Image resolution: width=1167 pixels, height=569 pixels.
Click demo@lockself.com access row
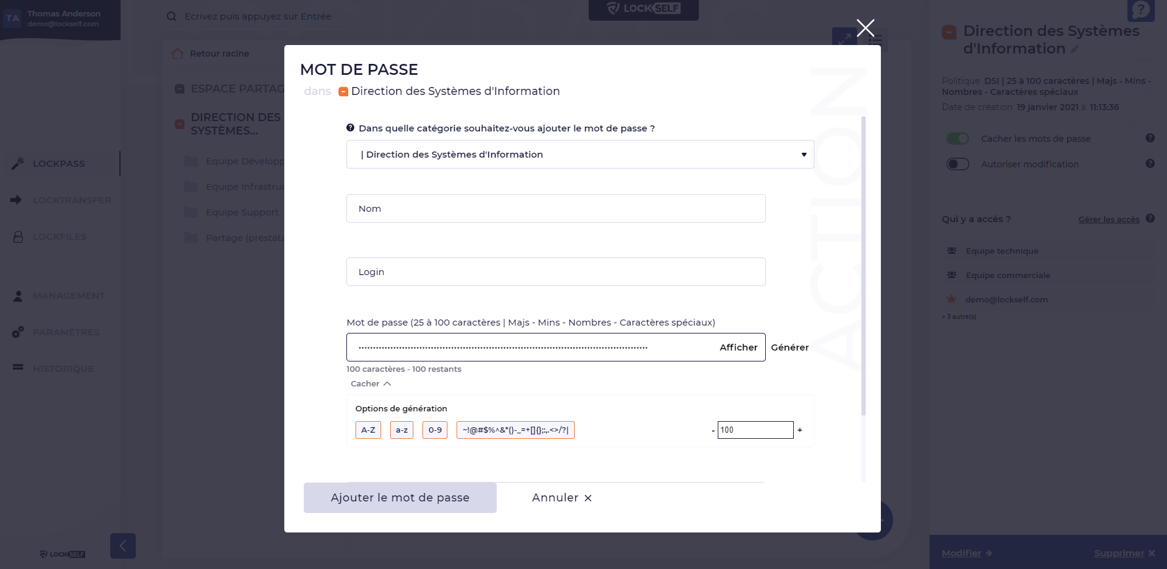click(x=1048, y=299)
